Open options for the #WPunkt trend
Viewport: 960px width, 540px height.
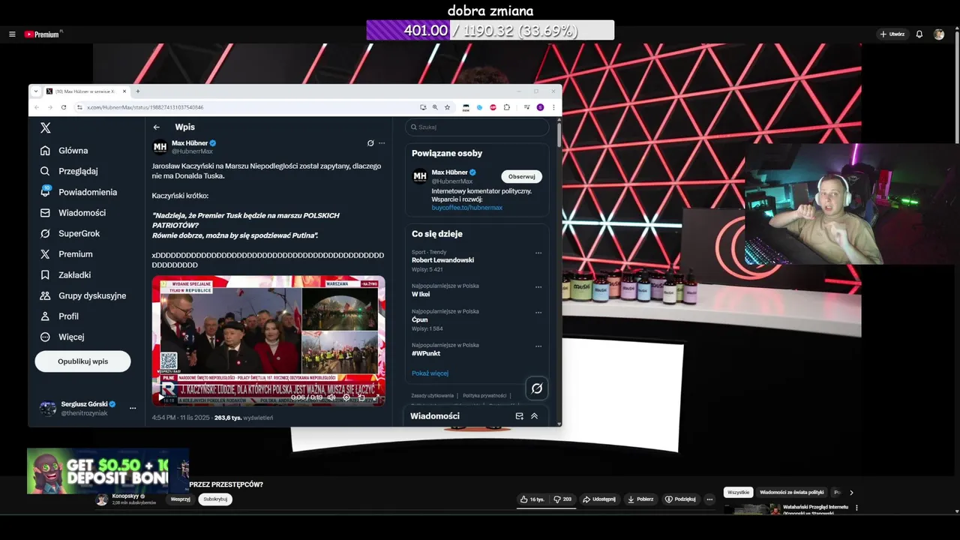[x=538, y=346]
